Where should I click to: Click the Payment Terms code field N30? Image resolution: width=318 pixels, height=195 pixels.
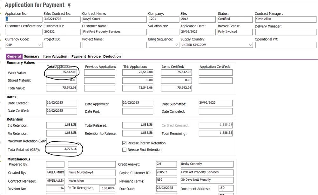tap(166, 180)
